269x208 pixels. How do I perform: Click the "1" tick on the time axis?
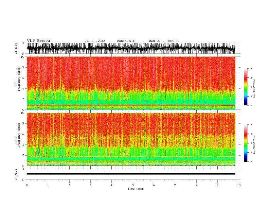[x=48, y=185]
